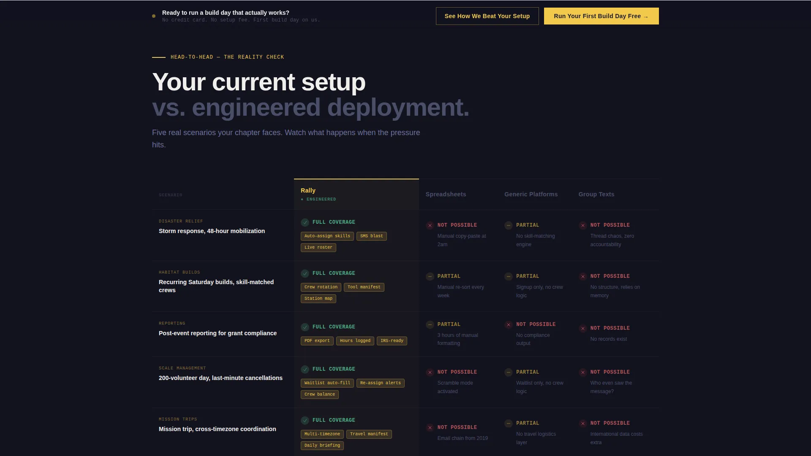Click the 'Daily briefing' tag
Viewport: 811px width, 456px height.
point(322,445)
